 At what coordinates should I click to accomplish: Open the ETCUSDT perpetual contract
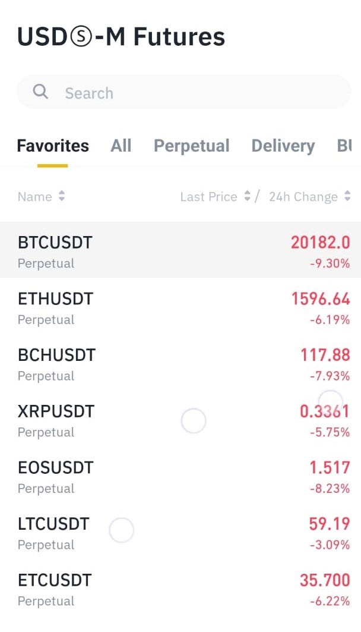coord(178,589)
